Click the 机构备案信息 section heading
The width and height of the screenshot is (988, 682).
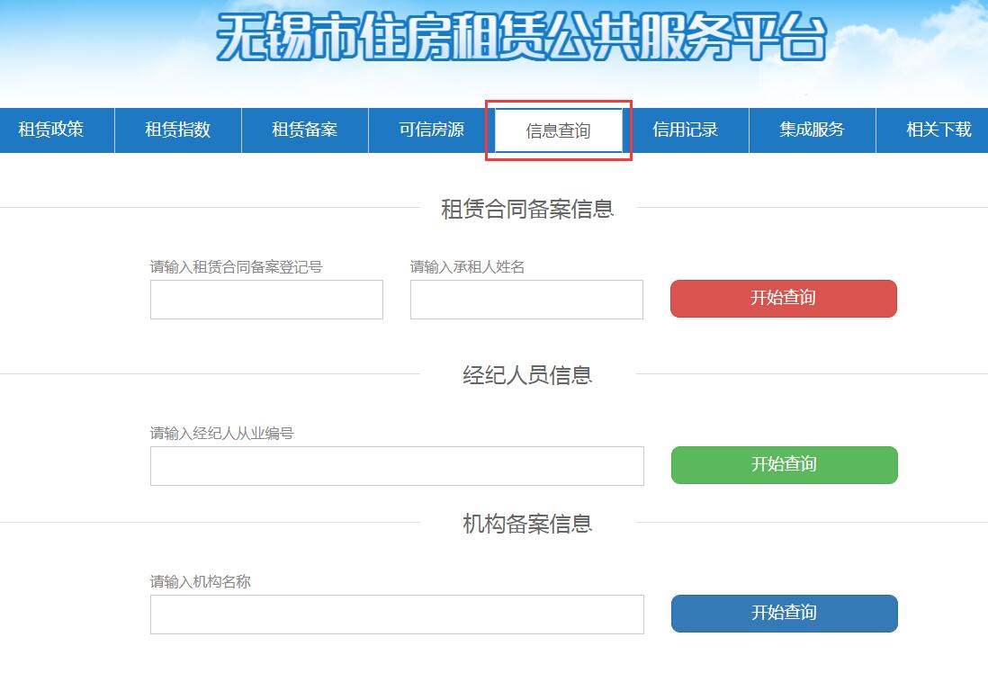pyautogui.click(x=527, y=524)
